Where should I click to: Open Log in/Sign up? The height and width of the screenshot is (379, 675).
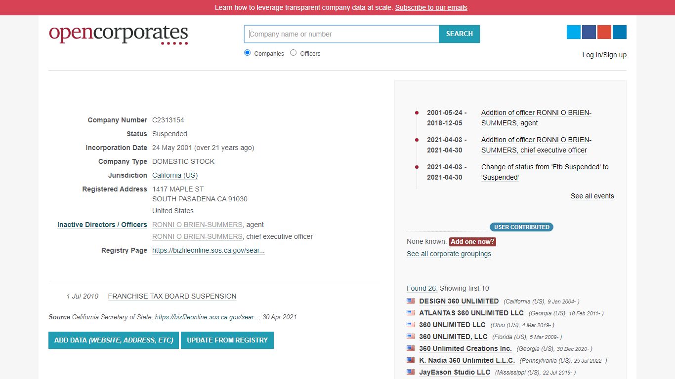point(604,55)
